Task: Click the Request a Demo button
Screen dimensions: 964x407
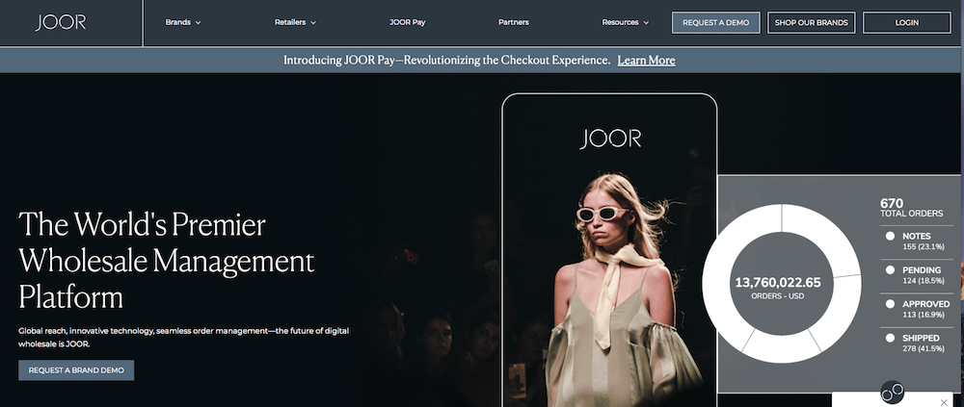Action: (715, 23)
